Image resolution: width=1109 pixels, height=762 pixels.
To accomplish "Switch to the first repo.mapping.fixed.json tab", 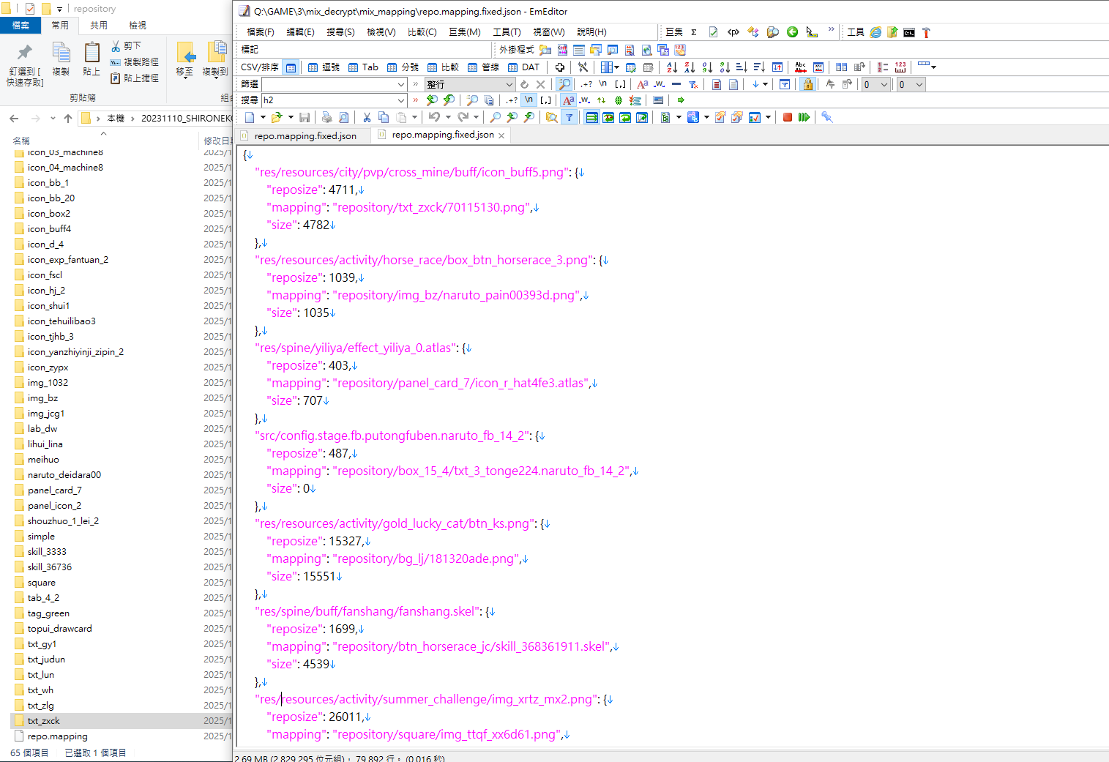I will tap(305, 136).
